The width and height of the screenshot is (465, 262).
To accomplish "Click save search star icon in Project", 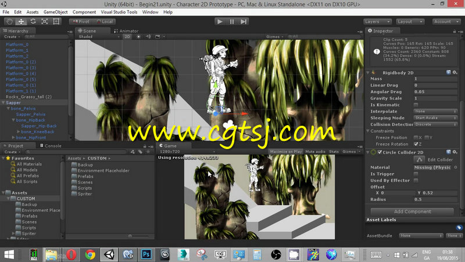I will (x=148, y=152).
